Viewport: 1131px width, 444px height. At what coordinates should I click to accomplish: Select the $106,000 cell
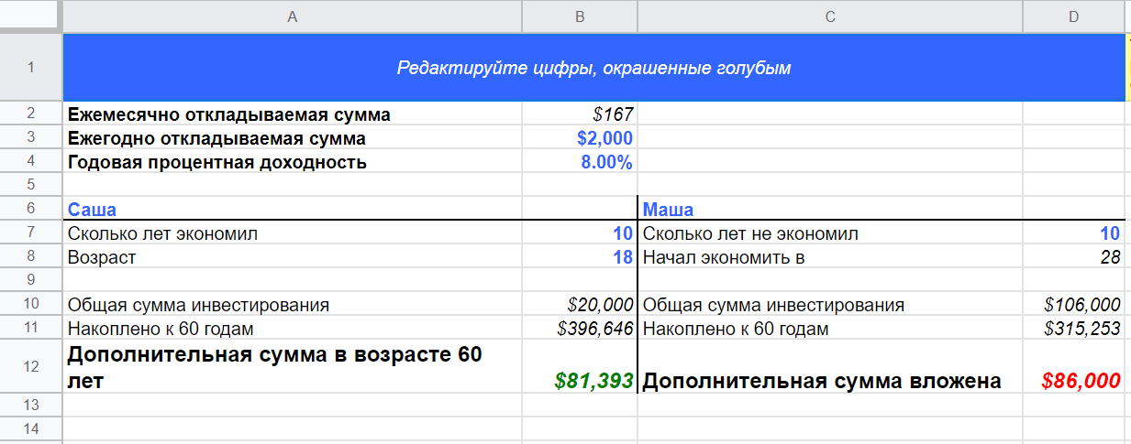coord(1073,305)
